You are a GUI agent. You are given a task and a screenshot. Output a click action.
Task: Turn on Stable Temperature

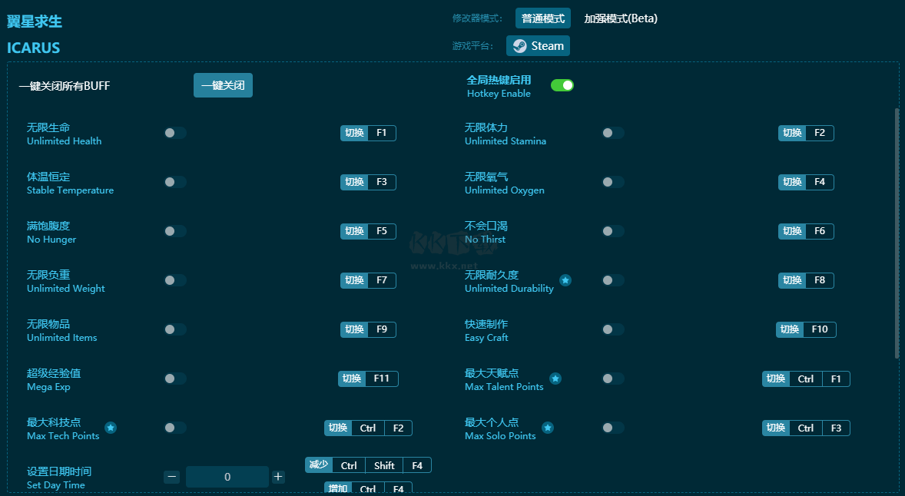(x=175, y=182)
